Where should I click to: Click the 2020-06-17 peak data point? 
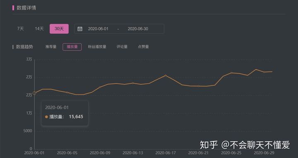tap(166, 75)
